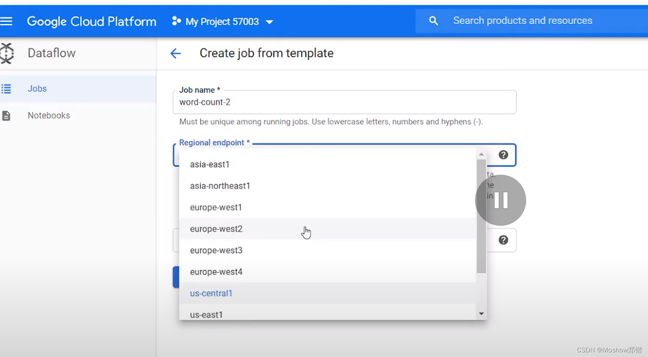Select asia-northeast1 from the region list
The width and height of the screenshot is (648, 357).
[x=328, y=186]
